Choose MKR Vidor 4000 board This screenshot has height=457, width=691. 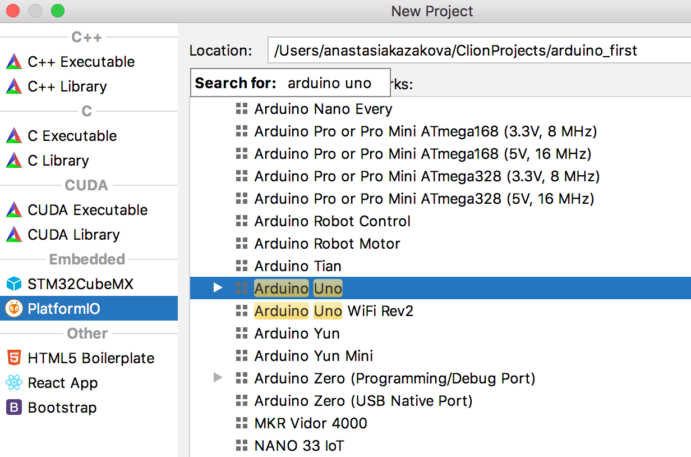click(311, 423)
